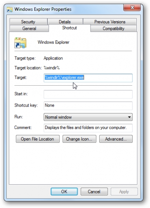Click into the Target text field
The height and width of the screenshot is (208, 150).
pos(88,78)
